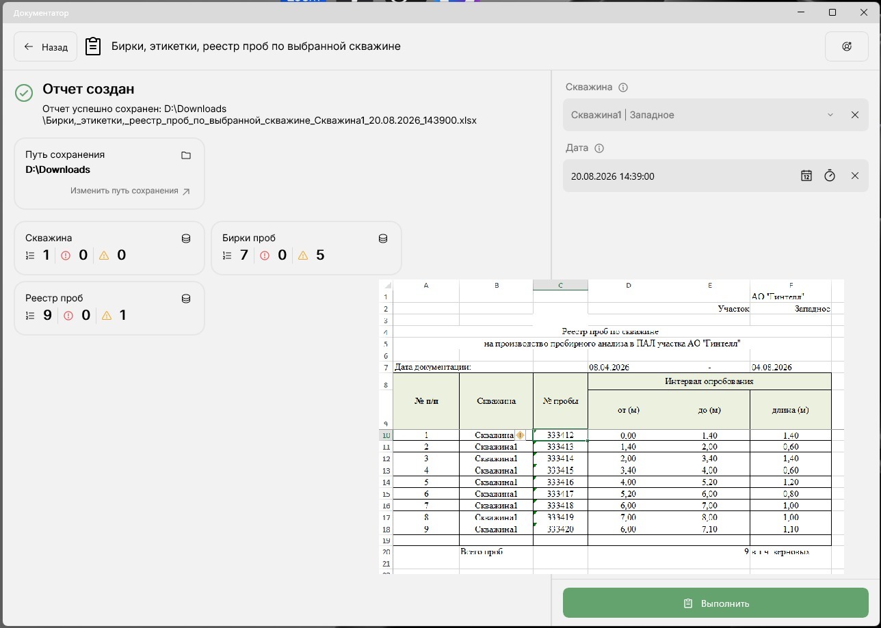Click the date input showing 20.08.2026 14:39:00
Viewport: 881px width, 628px height.
coord(681,176)
